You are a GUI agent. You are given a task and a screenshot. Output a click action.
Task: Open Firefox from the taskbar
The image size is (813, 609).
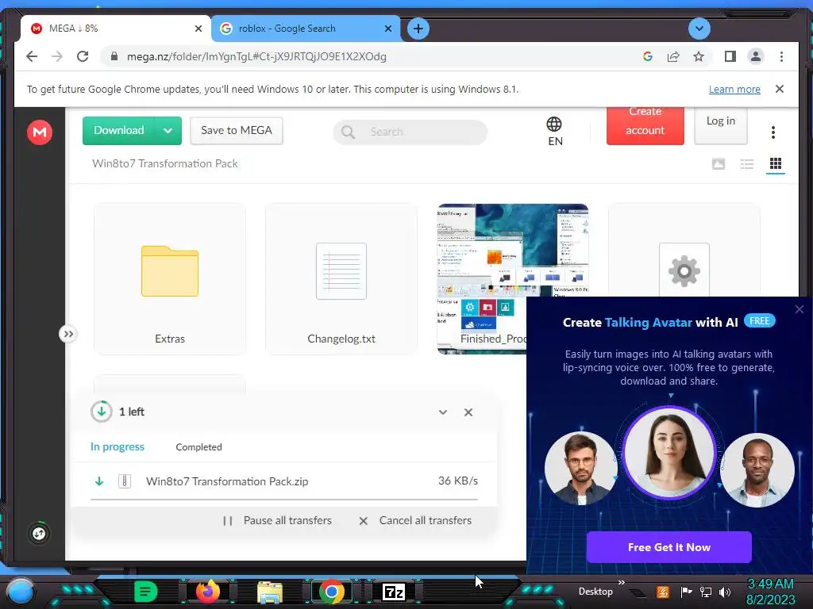pyautogui.click(x=208, y=592)
